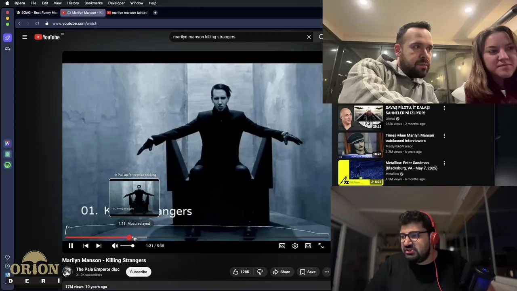Open The Pale Emperor disc channel avatar
Viewport: 517px width, 291px height.
coord(67,272)
